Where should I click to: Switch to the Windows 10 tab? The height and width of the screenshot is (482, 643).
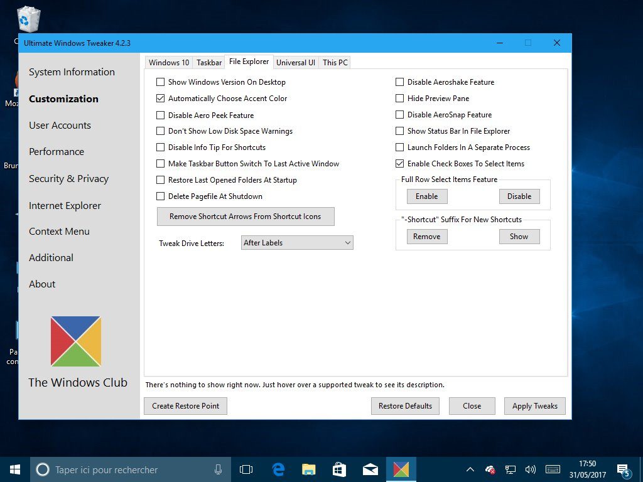[x=168, y=62]
